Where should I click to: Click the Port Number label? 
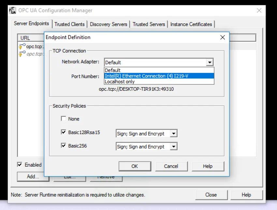pyautogui.click(x=85, y=77)
